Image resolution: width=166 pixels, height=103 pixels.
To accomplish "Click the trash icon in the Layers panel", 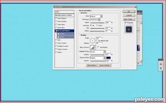I will (x=138, y=63).
